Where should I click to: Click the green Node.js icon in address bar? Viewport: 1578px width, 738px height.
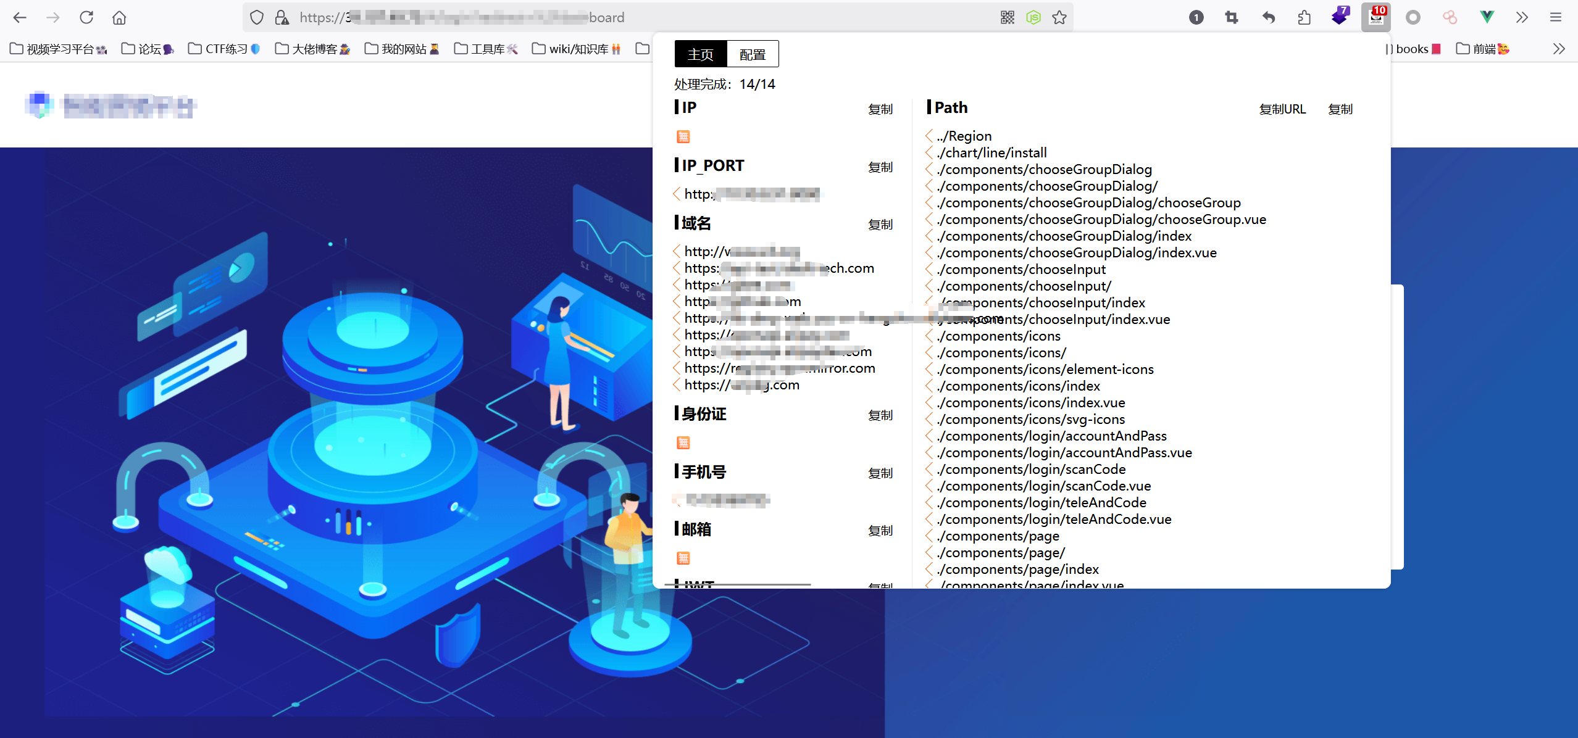(x=1033, y=17)
